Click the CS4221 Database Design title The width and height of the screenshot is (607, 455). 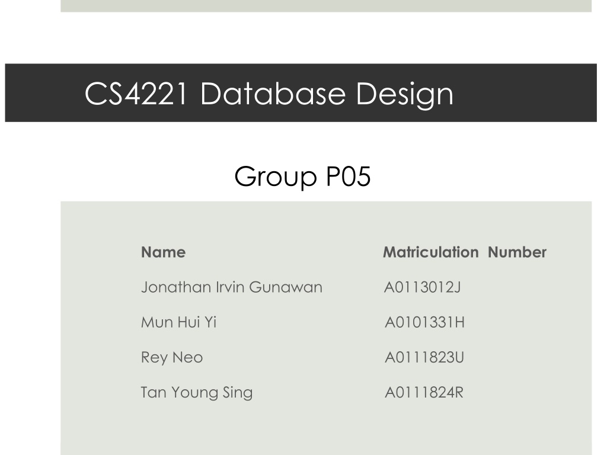coord(269,94)
